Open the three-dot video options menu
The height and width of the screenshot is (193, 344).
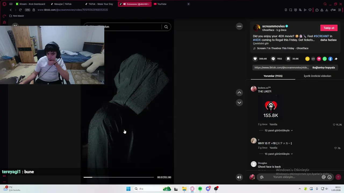[x=239, y=26]
